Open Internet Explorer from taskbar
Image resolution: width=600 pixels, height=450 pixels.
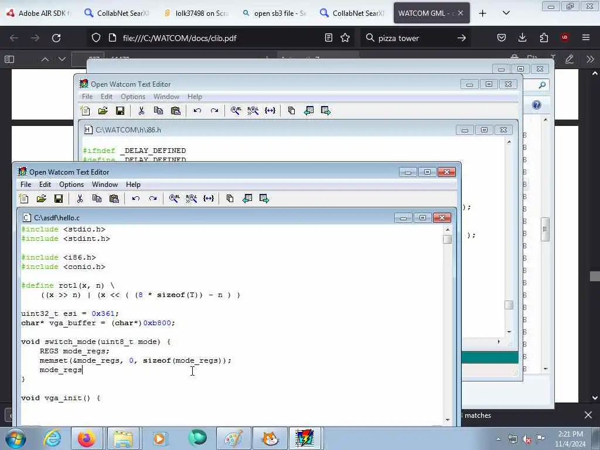(52, 438)
